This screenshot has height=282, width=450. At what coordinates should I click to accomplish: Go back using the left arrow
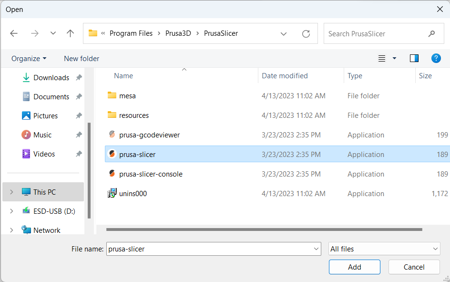[x=14, y=33]
